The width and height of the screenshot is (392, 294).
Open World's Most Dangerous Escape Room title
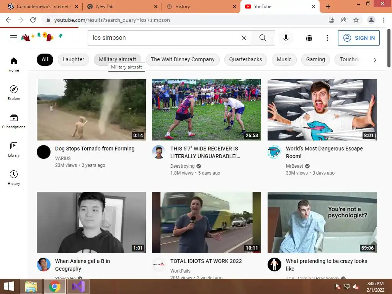[324, 152]
